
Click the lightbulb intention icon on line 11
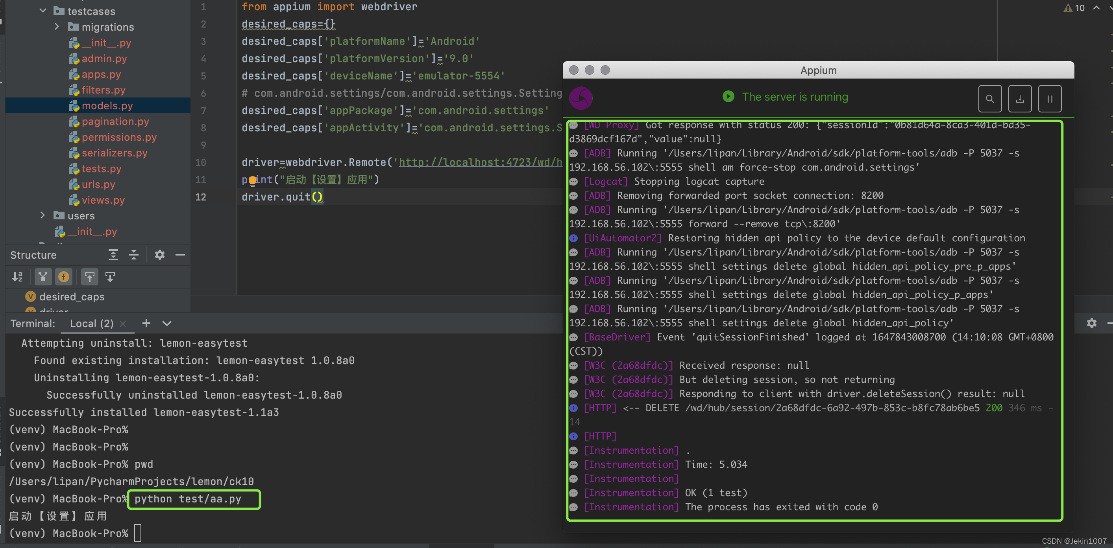252,180
